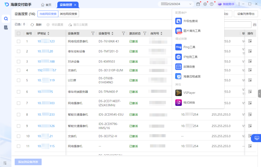Expand sidebar with bottom-left menu icon
Viewport: 261px width, 167px height.
(x=5, y=163)
